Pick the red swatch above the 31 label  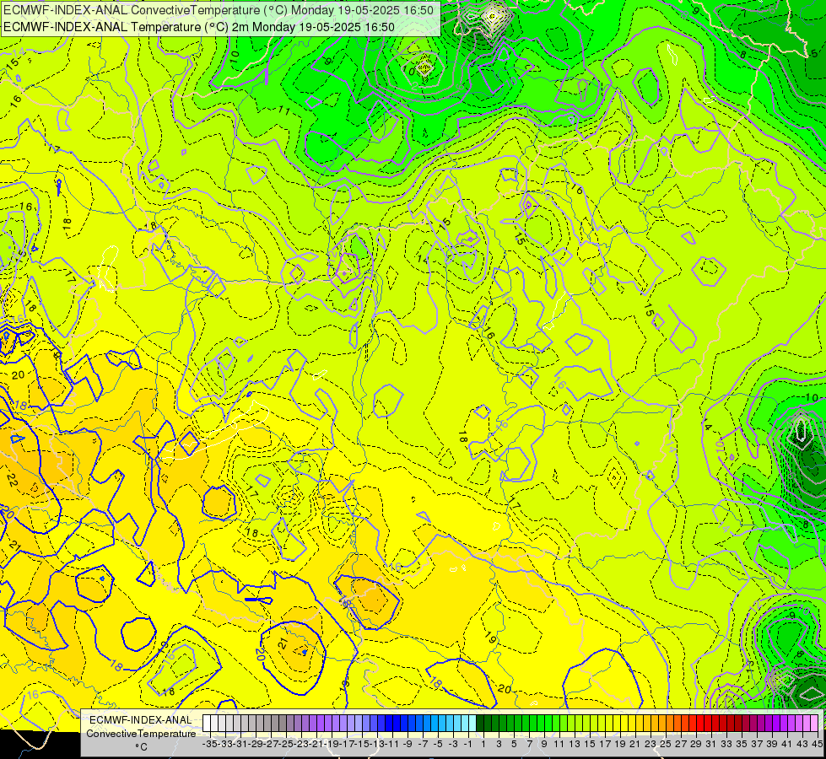tap(708, 724)
